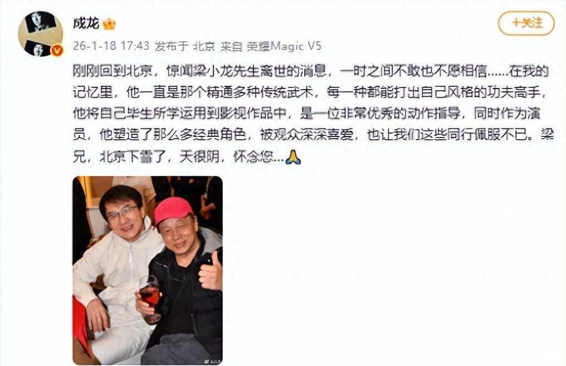Open the 成龙 username link
Image resolution: width=566 pixels, height=366 pixels.
point(86,24)
